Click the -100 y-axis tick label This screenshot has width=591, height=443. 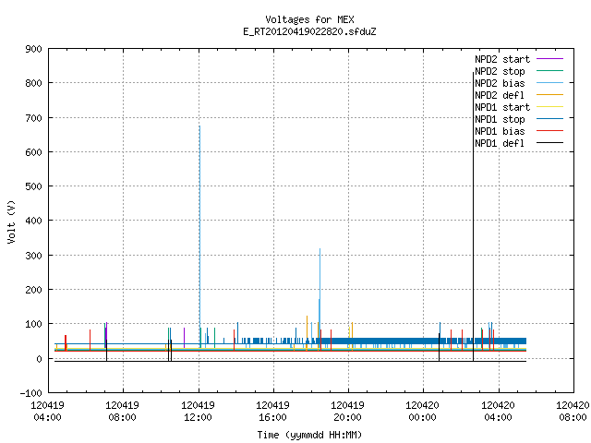30,393
